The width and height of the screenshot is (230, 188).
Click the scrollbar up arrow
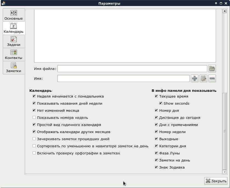point(225,11)
